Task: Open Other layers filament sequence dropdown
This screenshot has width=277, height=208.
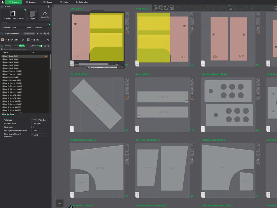Action: coord(39,135)
